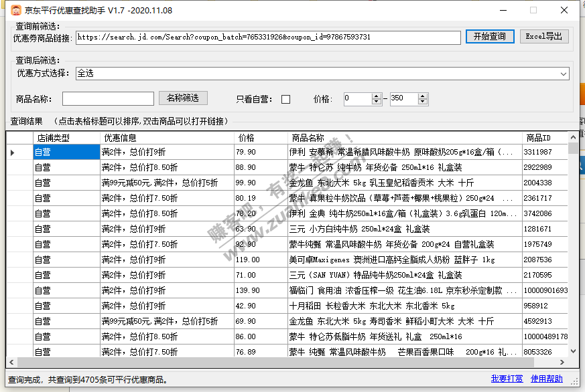Decrease minimum price with down arrow
This screenshot has height=392, width=585.
(x=377, y=102)
